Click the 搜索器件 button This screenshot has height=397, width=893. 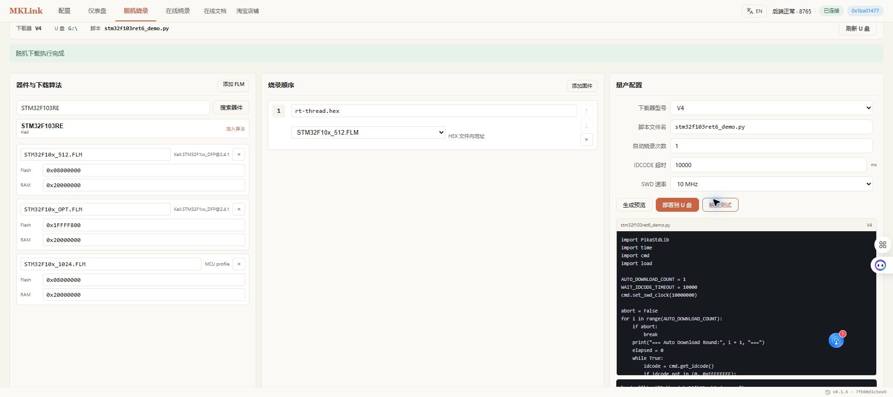pos(231,108)
